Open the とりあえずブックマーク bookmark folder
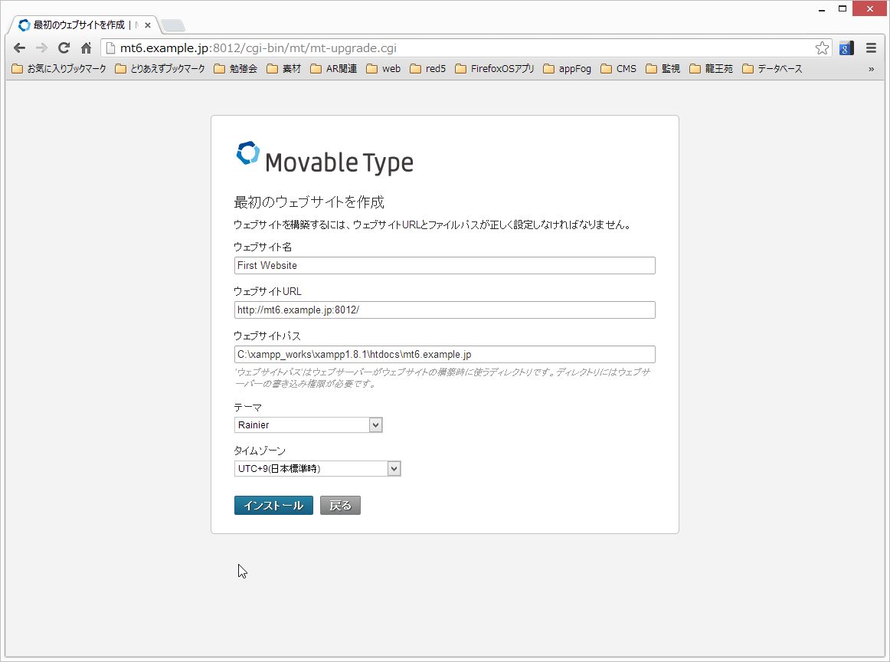This screenshot has height=662, width=890. coord(160,69)
